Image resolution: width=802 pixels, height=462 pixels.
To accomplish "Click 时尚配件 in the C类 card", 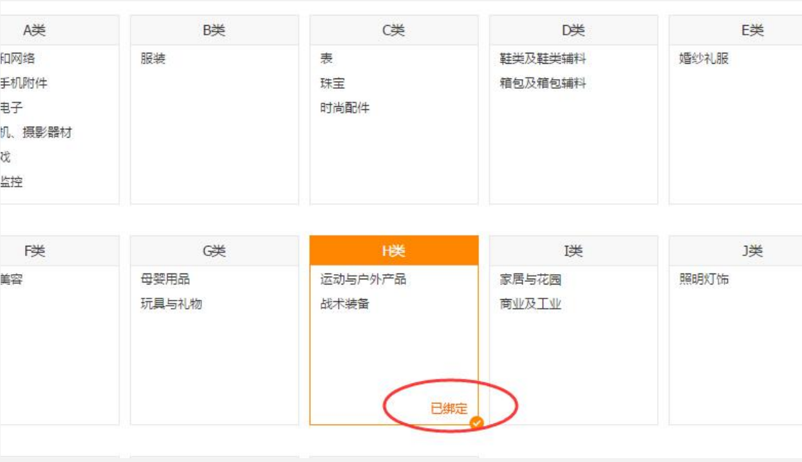I will pos(345,108).
